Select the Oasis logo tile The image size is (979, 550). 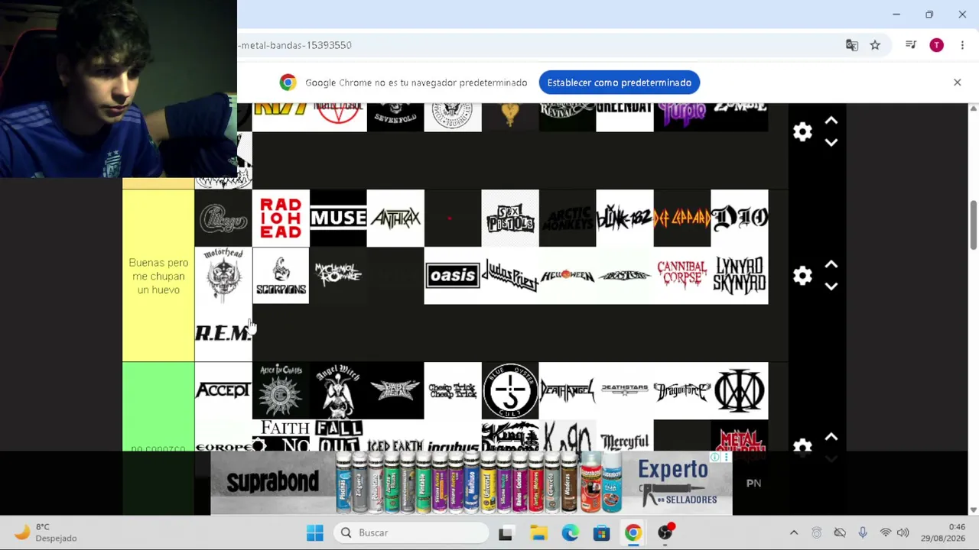453,276
